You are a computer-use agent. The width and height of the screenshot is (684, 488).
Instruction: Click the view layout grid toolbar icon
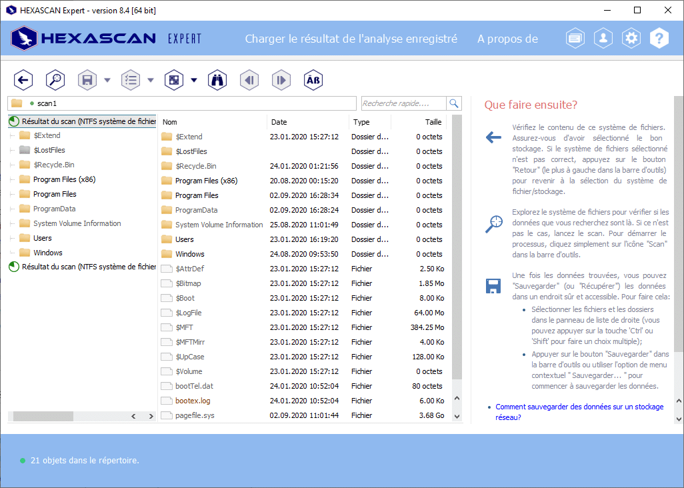pyautogui.click(x=173, y=80)
